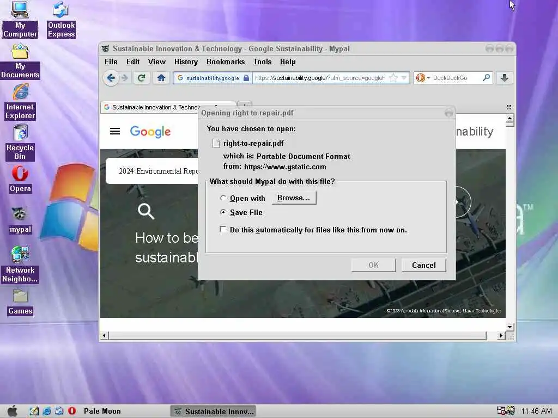Open the Help menu
This screenshot has width=558, height=418.
tap(288, 62)
